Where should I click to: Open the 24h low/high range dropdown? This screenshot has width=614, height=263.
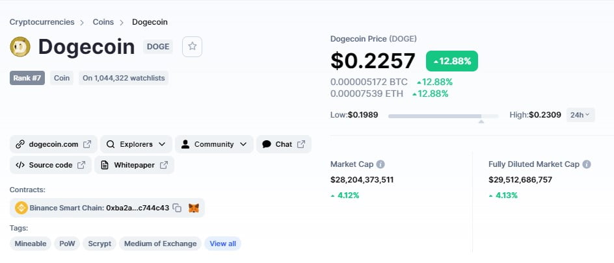[x=580, y=115]
